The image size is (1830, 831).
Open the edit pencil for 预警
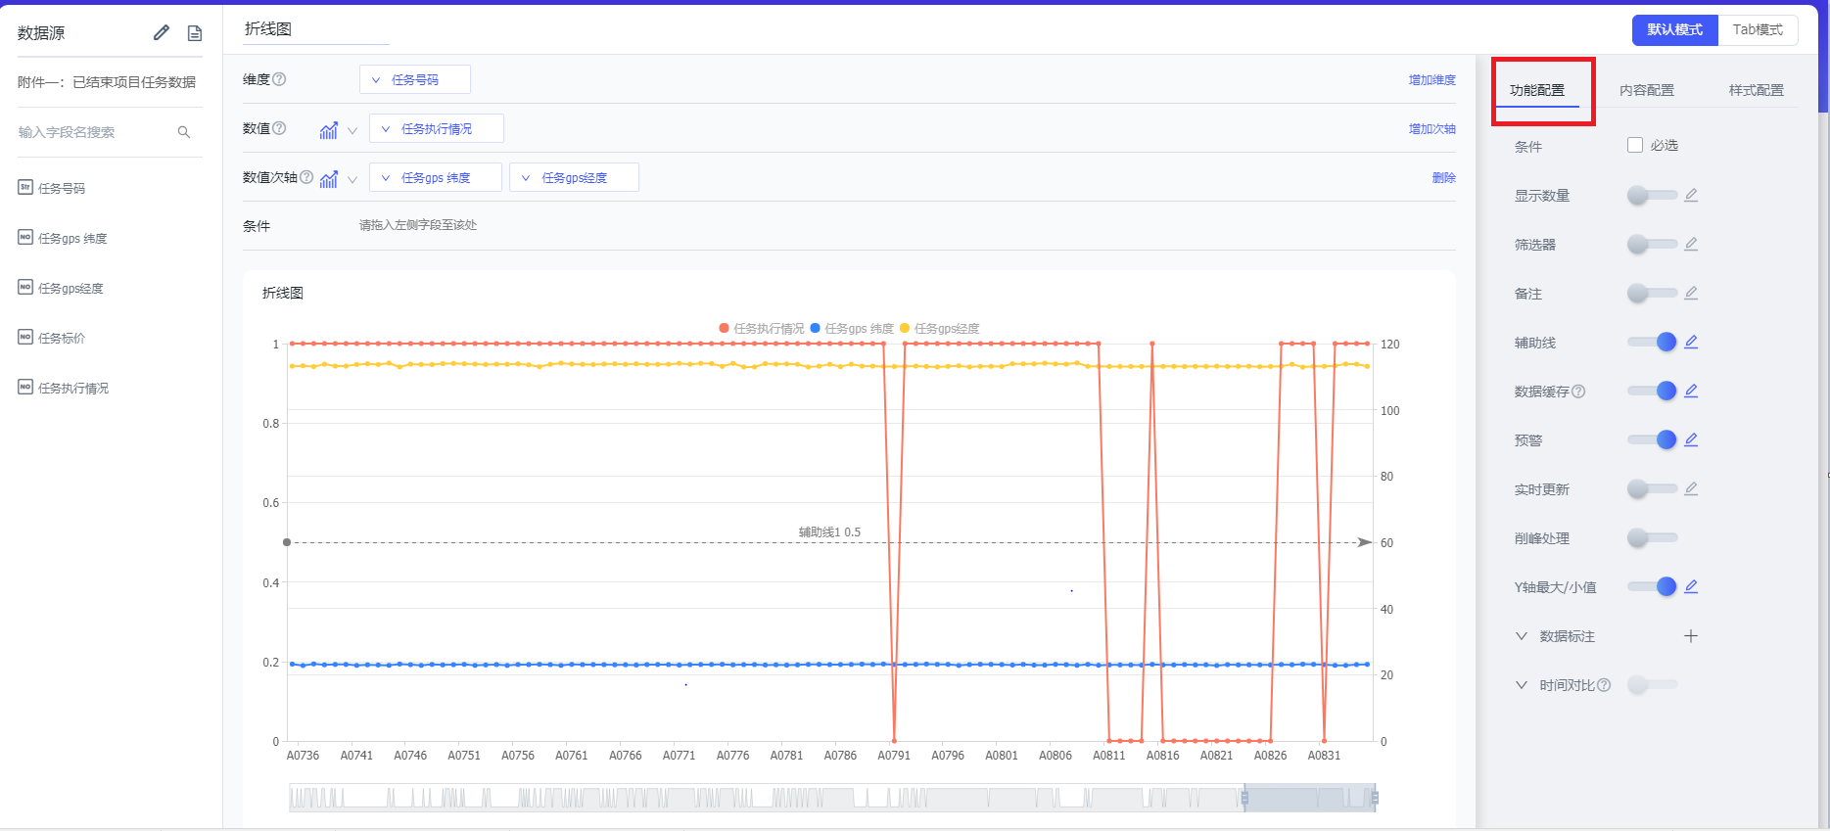click(1691, 439)
